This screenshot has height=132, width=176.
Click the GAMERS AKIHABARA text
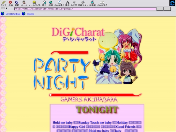pos(89,99)
